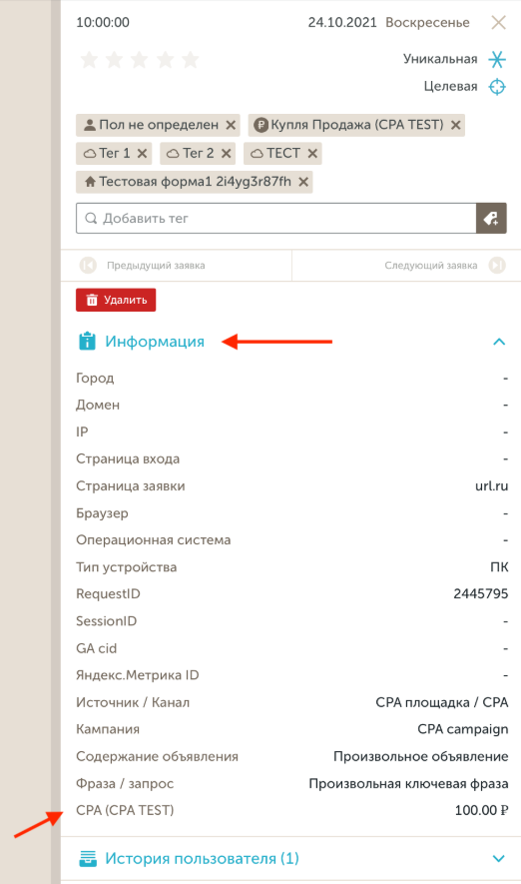Remove the ТЕСТ tag
The width and height of the screenshot is (521, 884).
pyautogui.click(x=312, y=154)
